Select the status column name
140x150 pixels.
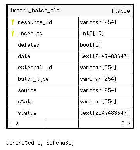[27, 113]
